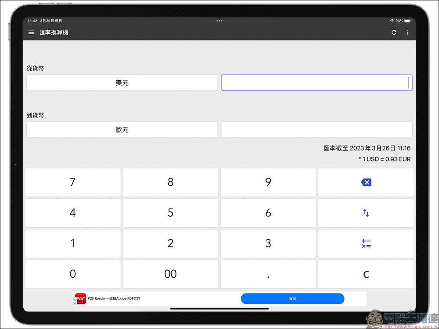
Task: Tap the 13:42 clock in status bar
Action: [x=32, y=21]
